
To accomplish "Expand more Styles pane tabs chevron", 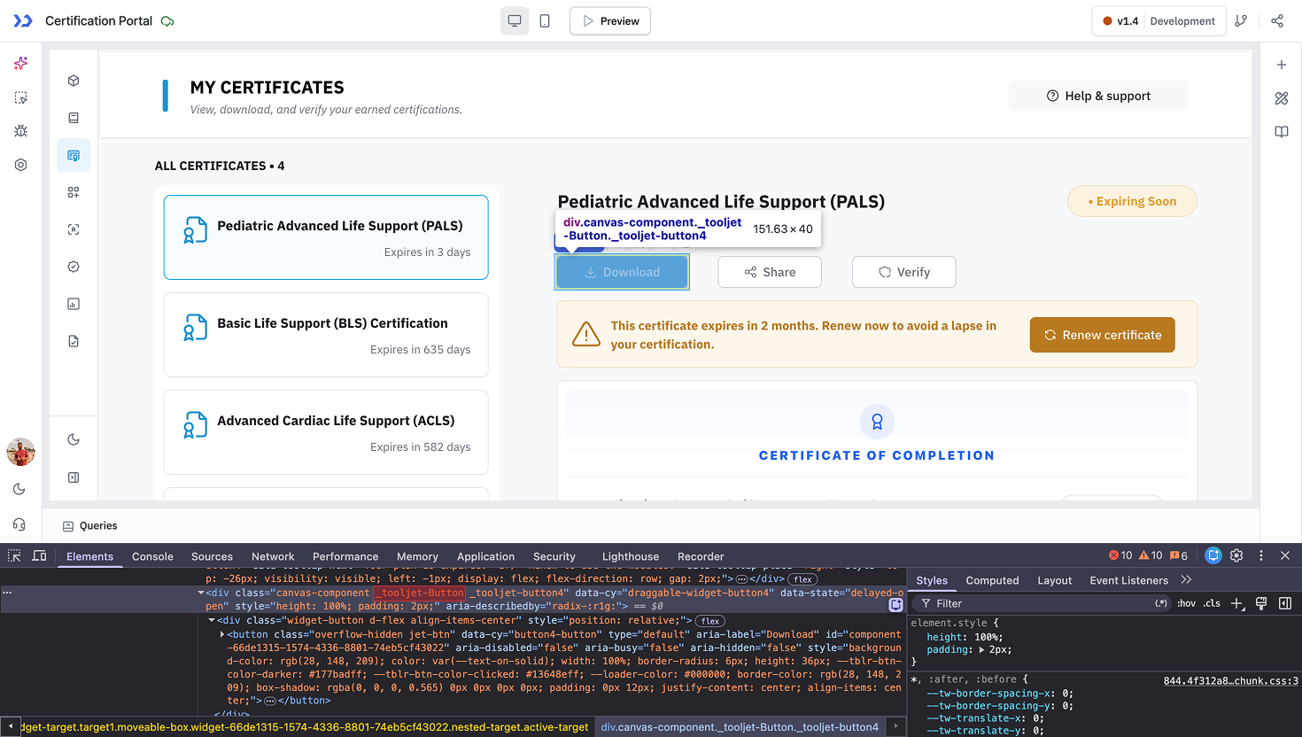I will pos(1186,579).
